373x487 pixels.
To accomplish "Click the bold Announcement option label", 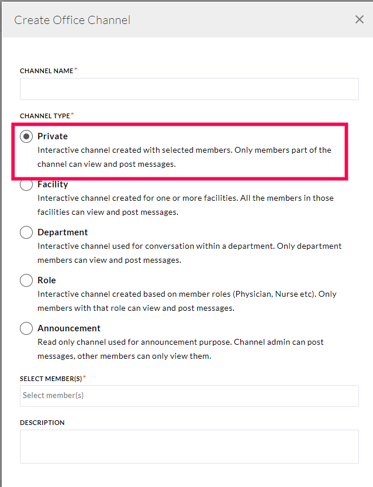I will tap(69, 328).
